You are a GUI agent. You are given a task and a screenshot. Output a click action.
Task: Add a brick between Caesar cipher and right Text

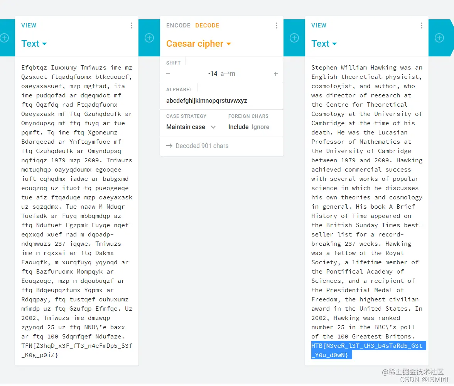[294, 38]
